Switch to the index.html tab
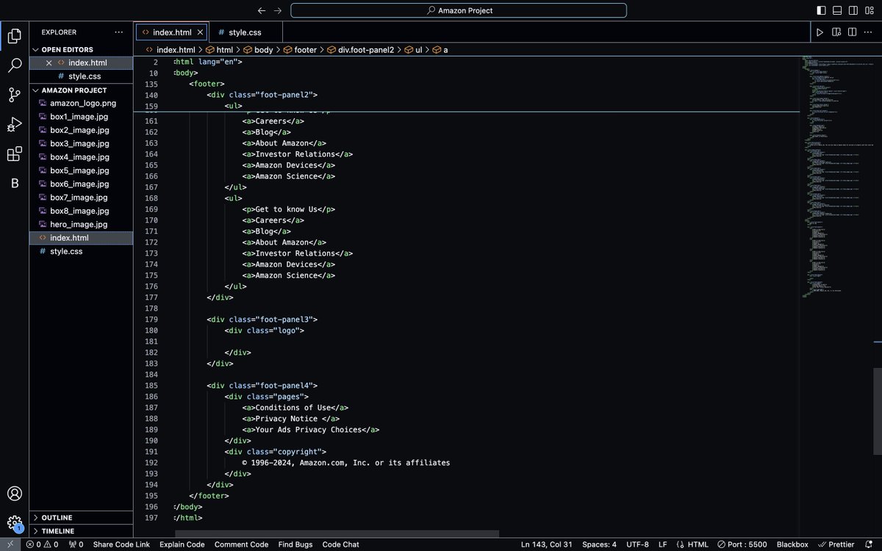Image resolution: width=882 pixels, height=551 pixels. tap(172, 32)
